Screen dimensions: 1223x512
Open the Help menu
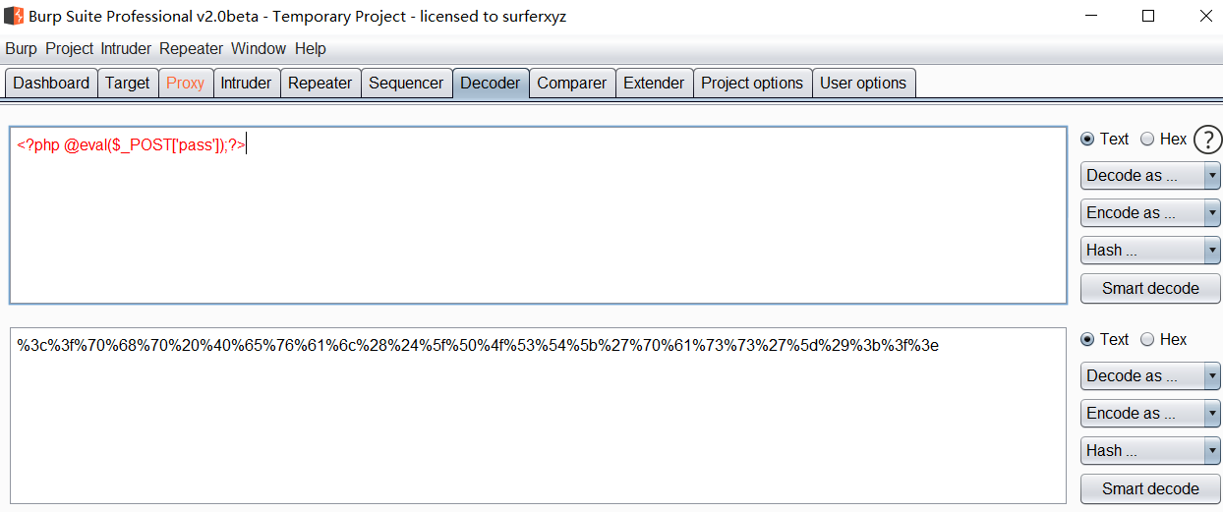click(x=311, y=48)
